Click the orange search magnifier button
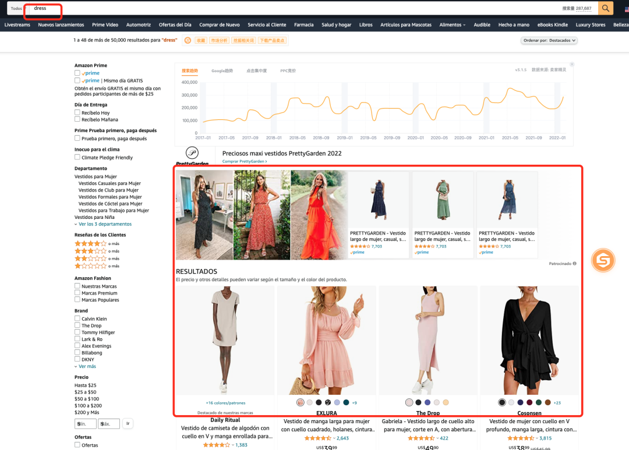 click(x=606, y=8)
